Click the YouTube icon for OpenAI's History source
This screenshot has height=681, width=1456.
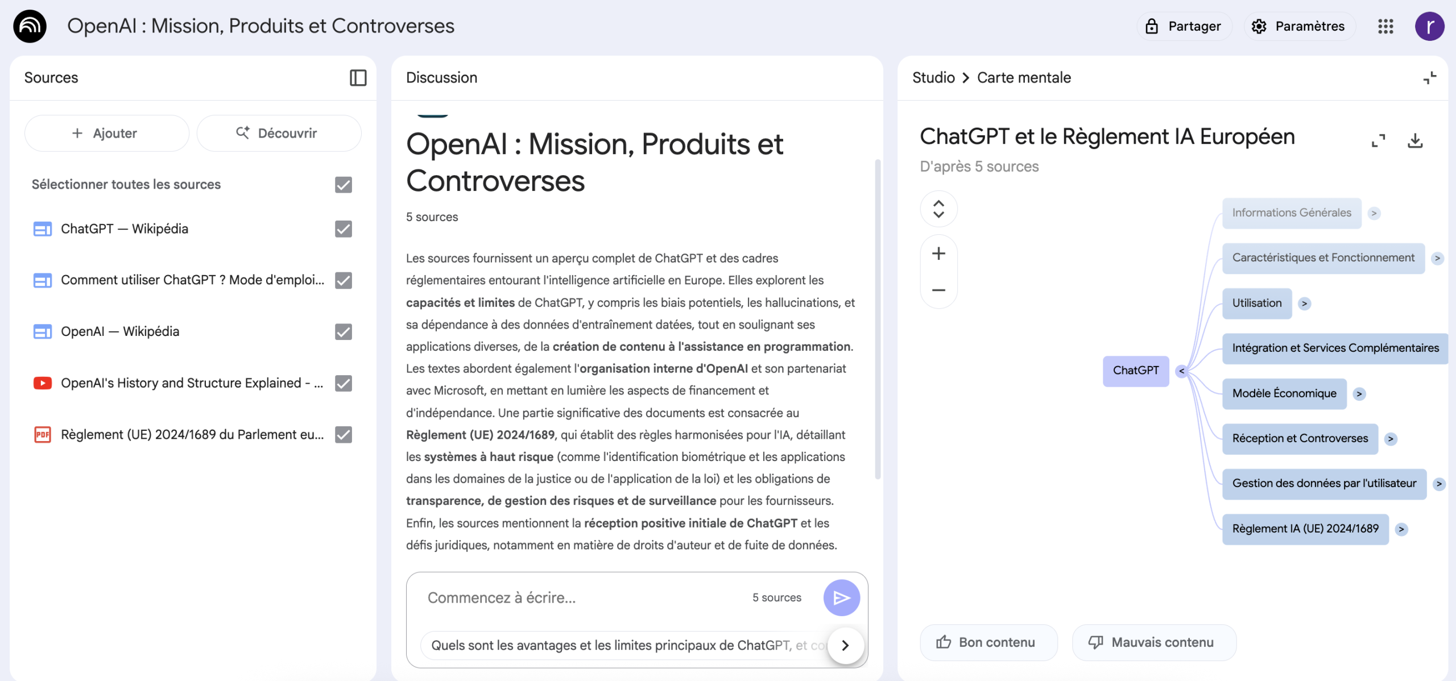[43, 383]
